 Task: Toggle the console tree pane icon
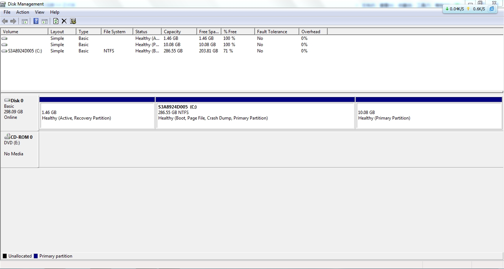click(25, 21)
